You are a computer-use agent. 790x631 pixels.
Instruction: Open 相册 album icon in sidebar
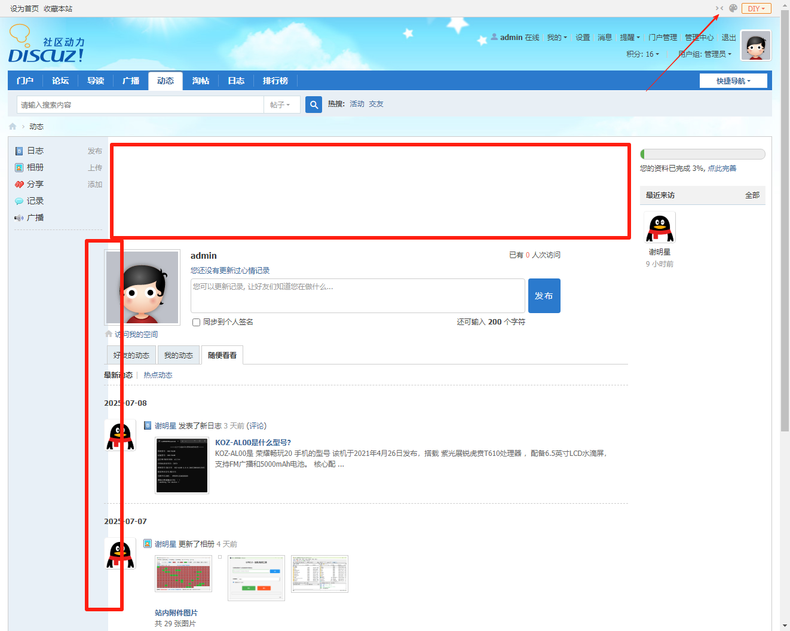pos(19,168)
